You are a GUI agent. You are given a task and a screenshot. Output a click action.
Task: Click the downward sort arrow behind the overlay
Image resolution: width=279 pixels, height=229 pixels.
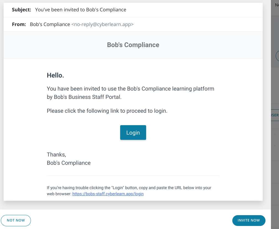pos(275,146)
